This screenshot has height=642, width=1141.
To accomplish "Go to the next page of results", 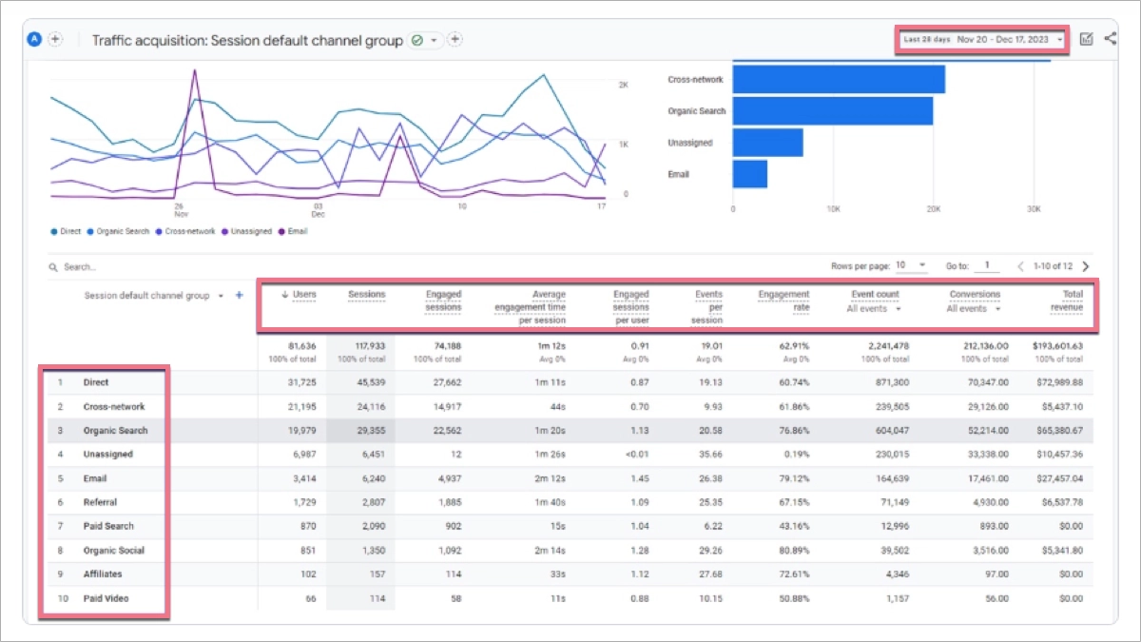I will click(x=1086, y=266).
